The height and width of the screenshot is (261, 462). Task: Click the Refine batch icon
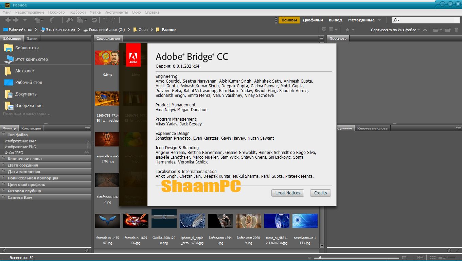click(82, 20)
